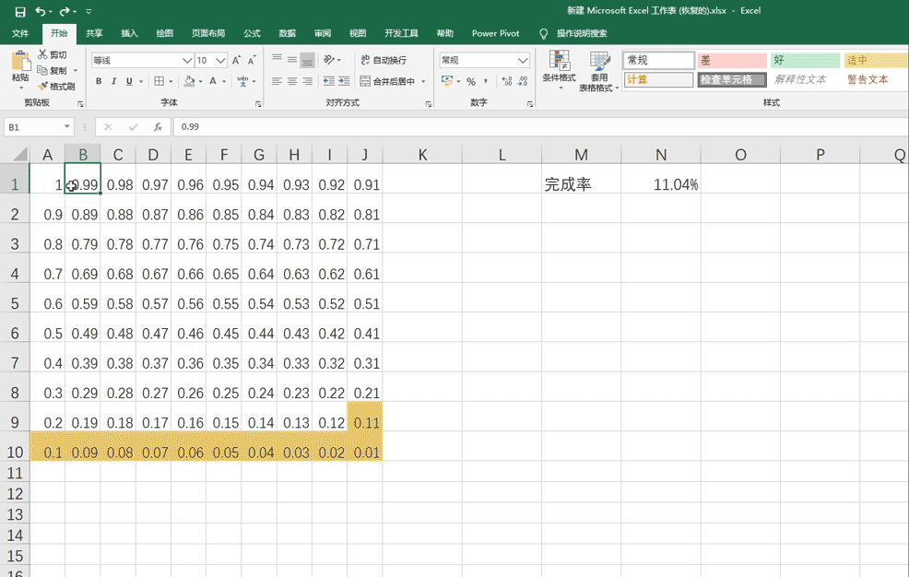This screenshot has width=909, height=577.
Task: Click Merge and Center (合并后居中)
Action: point(388,82)
